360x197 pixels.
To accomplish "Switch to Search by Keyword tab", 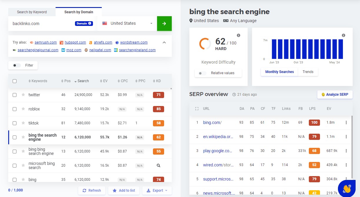I will (32, 12).
